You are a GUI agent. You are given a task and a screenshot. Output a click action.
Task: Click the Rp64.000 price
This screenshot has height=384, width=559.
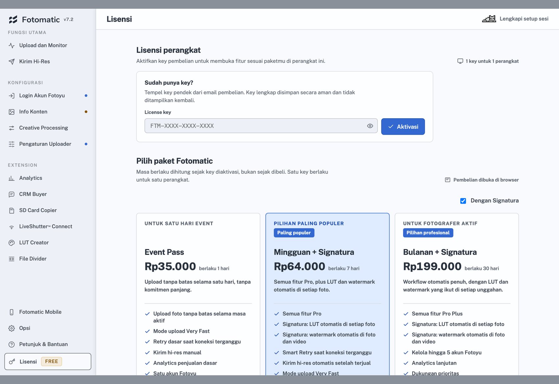pyautogui.click(x=300, y=266)
